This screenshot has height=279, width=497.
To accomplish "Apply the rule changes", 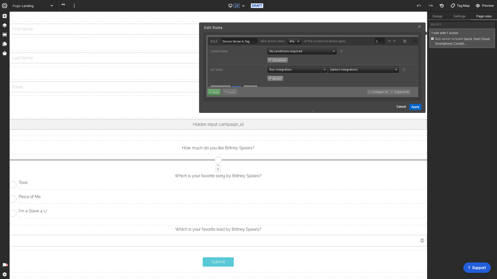I will [415, 107].
